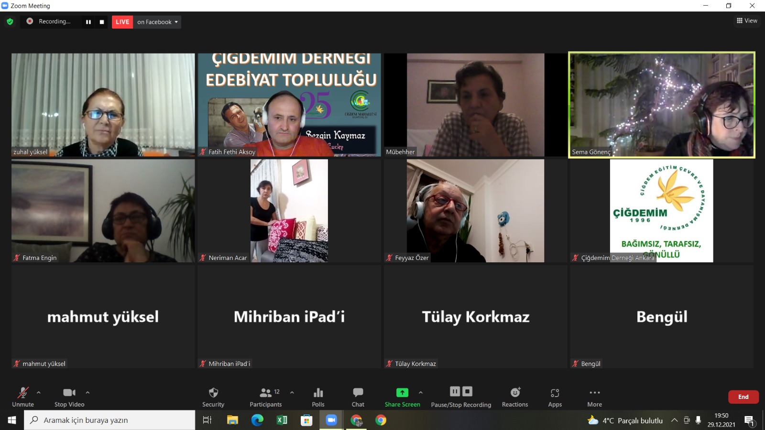Open Task View on taskbar
The image size is (765, 430).
click(208, 420)
